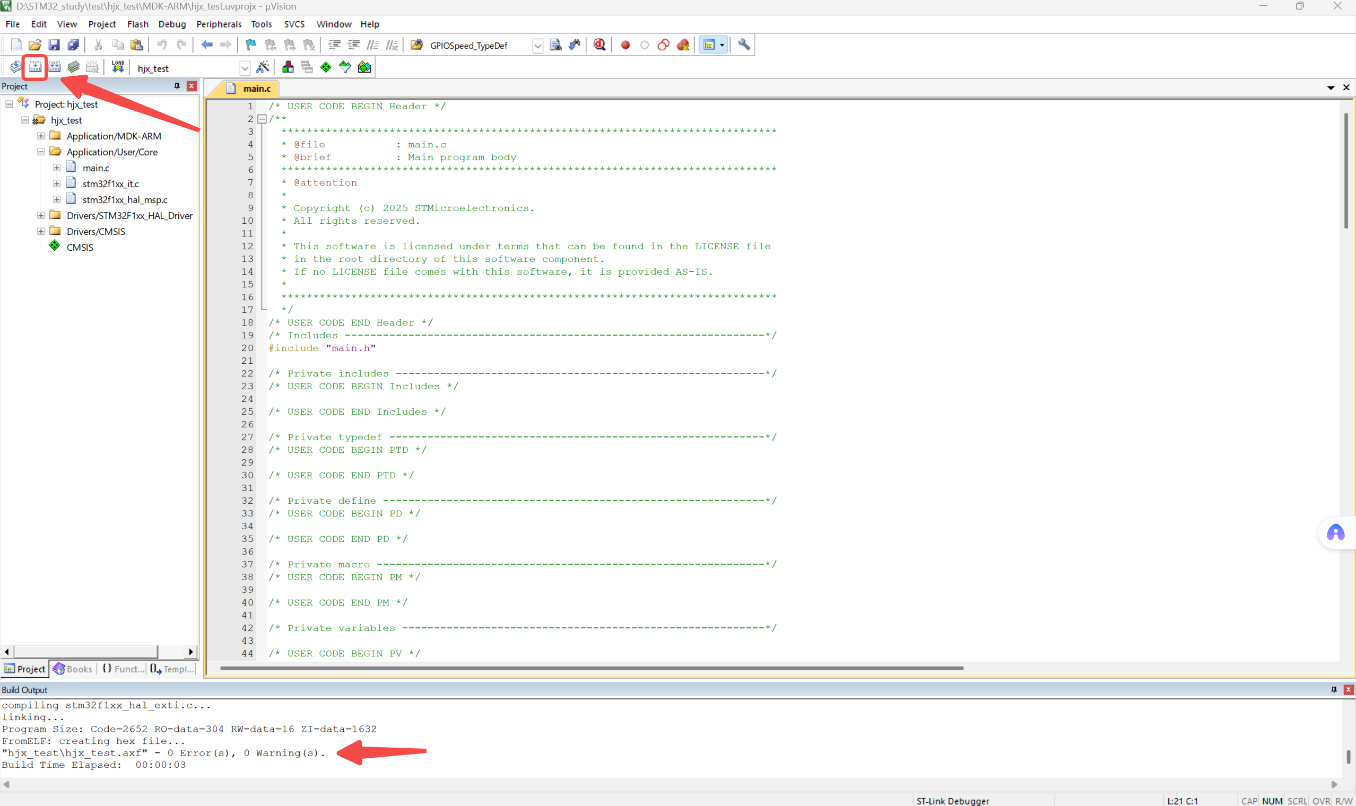The image size is (1356, 806).
Task: Insert breakpoint with red circle icon
Action: pos(625,45)
